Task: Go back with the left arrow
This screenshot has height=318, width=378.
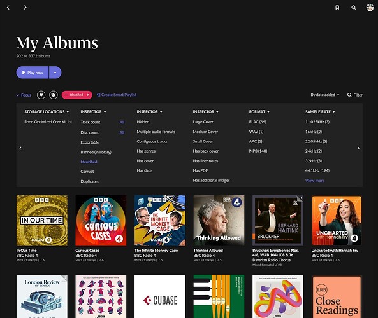Action: click(8, 8)
